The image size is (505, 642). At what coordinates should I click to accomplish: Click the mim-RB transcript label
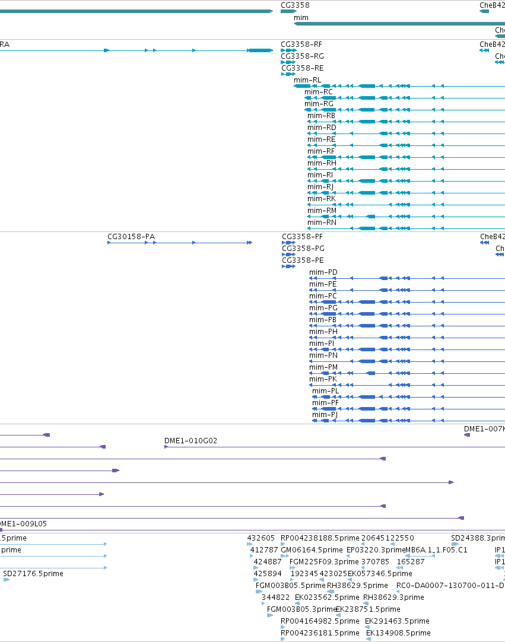point(322,116)
